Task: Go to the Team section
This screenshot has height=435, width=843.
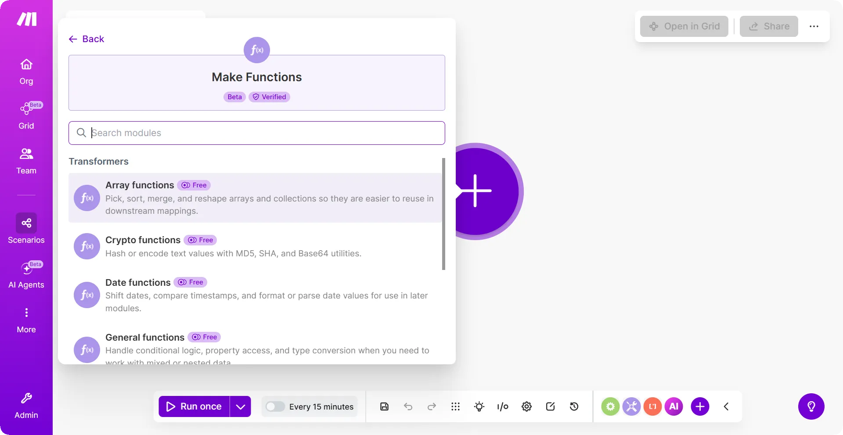Action: click(x=26, y=161)
